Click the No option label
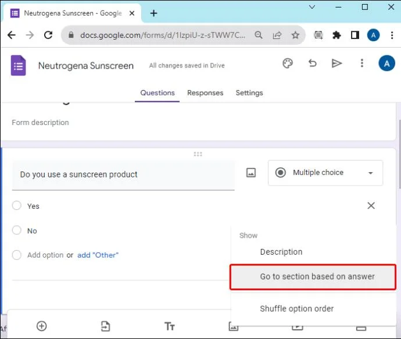 [x=32, y=231]
